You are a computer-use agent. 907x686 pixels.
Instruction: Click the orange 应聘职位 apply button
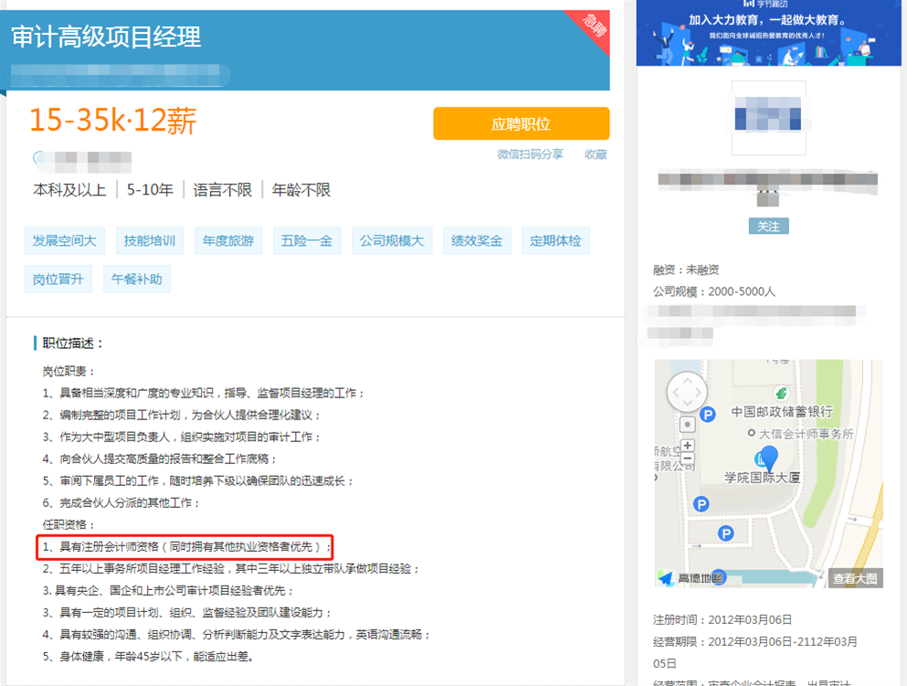521,124
